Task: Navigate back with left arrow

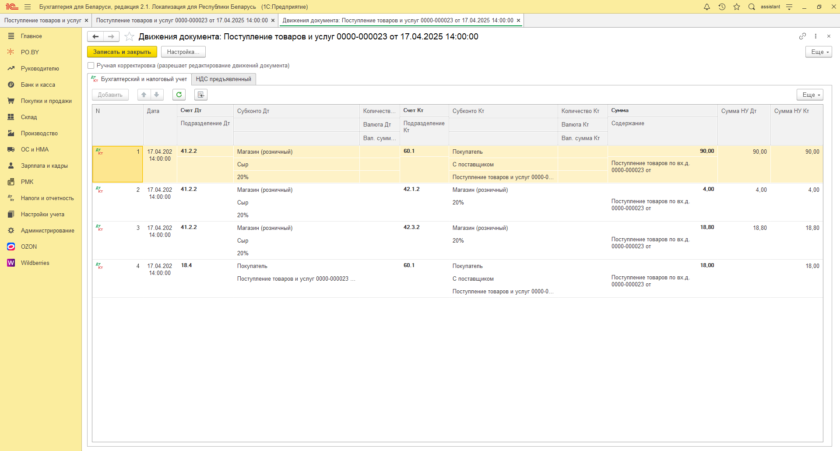Action: click(95, 37)
